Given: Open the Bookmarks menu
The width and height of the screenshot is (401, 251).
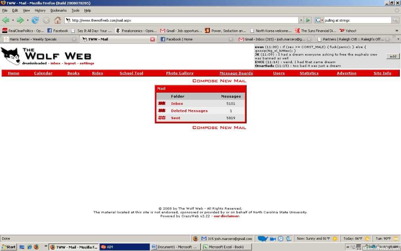Looking at the screenshot, I should 58,11.
